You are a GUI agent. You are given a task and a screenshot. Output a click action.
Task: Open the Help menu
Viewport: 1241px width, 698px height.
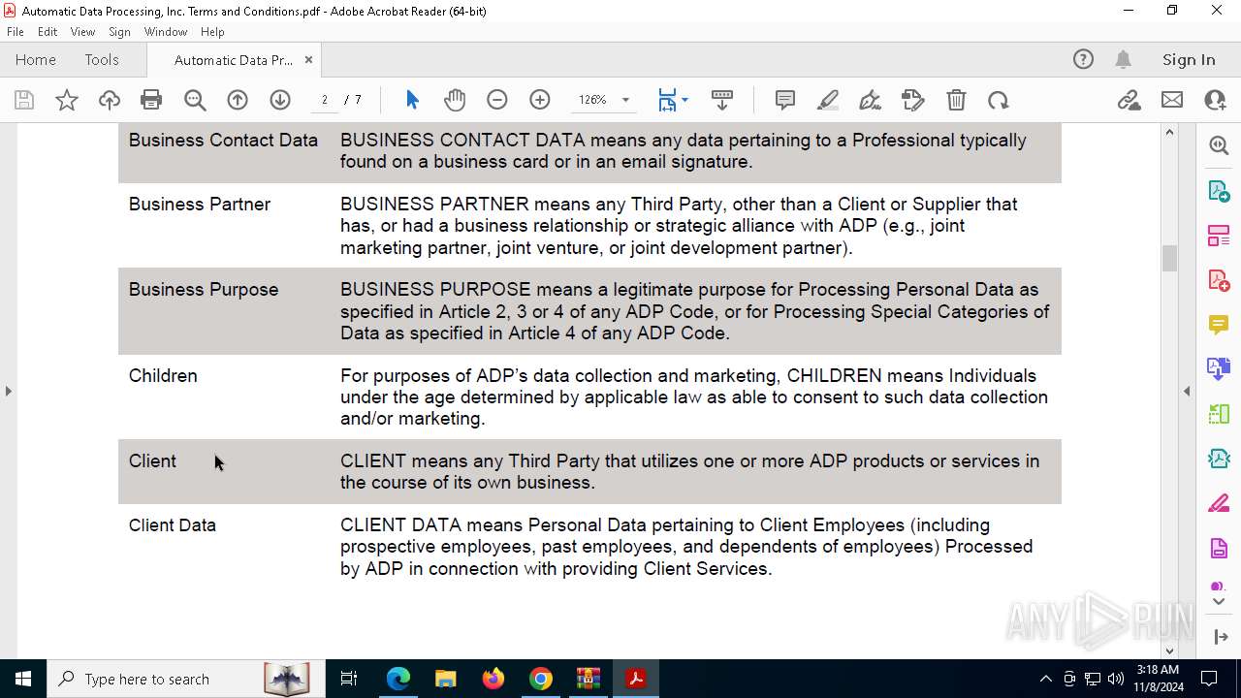pyautogui.click(x=212, y=31)
